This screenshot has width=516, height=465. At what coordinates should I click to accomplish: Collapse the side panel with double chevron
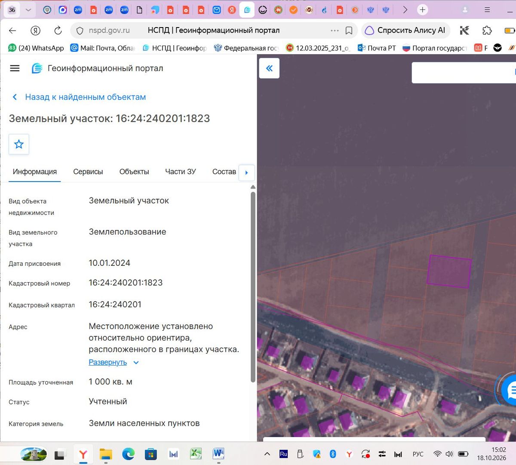(269, 68)
